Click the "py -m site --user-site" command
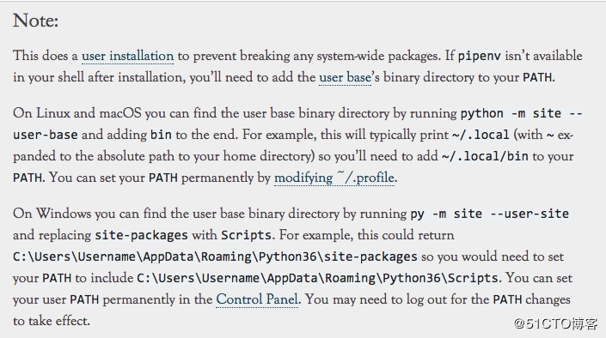606x338 pixels. [x=490, y=214]
